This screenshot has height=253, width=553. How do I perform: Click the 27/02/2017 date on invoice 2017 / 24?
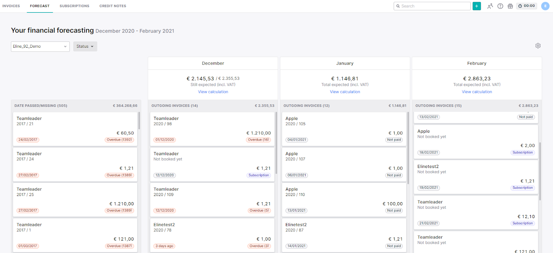click(28, 175)
